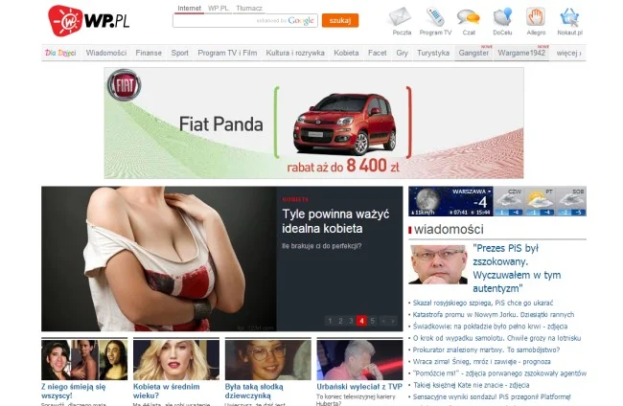The width and height of the screenshot is (623, 406).
Task: Open the Facet navigation item
Action: pos(377,53)
